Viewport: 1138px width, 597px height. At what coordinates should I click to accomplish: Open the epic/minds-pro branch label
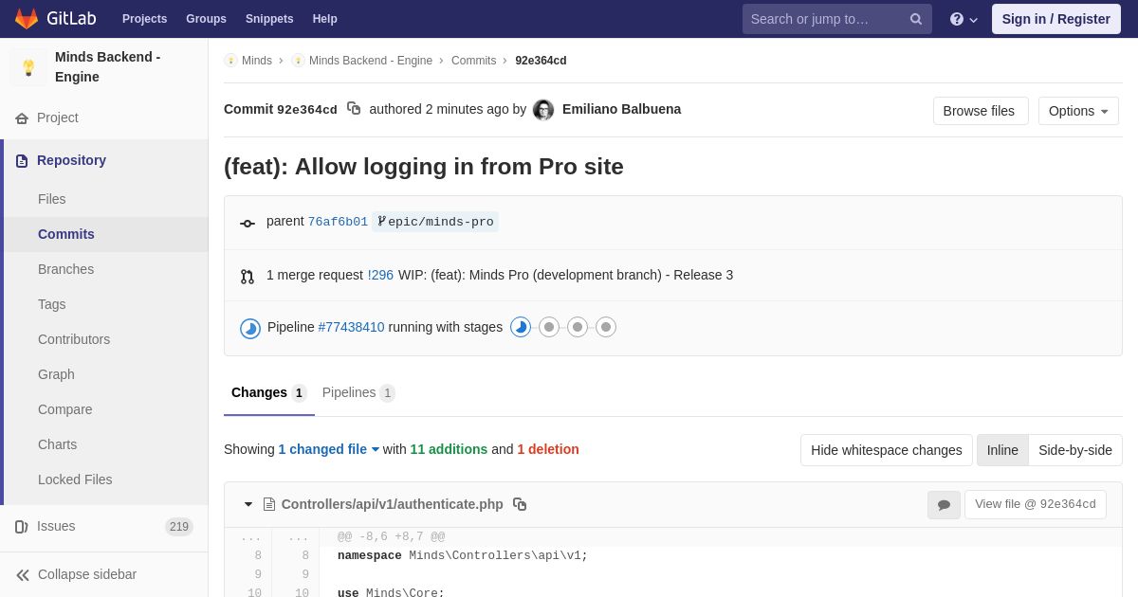(x=435, y=222)
